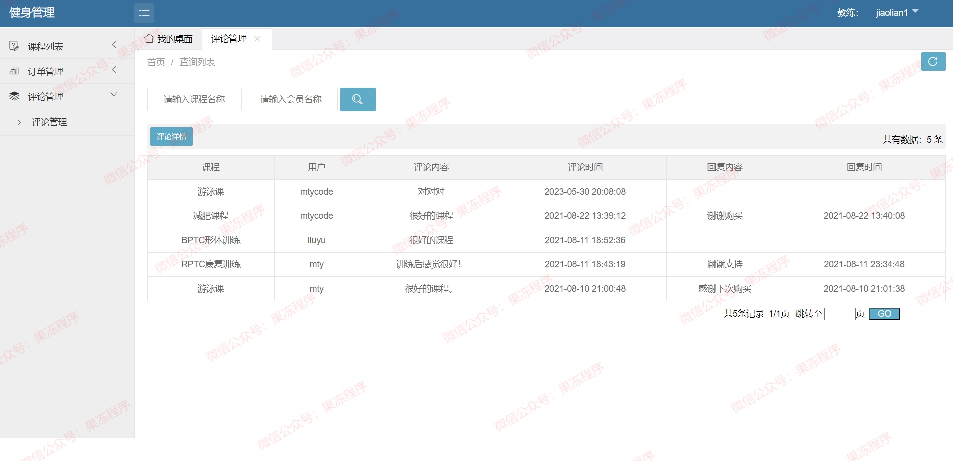953x461 pixels.
Task: Click the 课程列表 sidebar icon
Action: 14,46
